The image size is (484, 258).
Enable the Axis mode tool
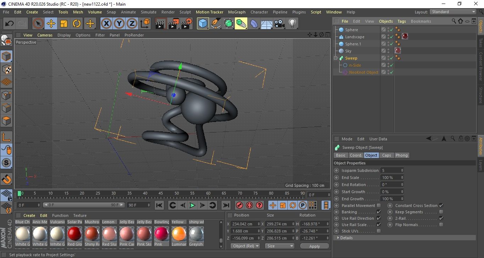pyautogui.click(x=6, y=137)
